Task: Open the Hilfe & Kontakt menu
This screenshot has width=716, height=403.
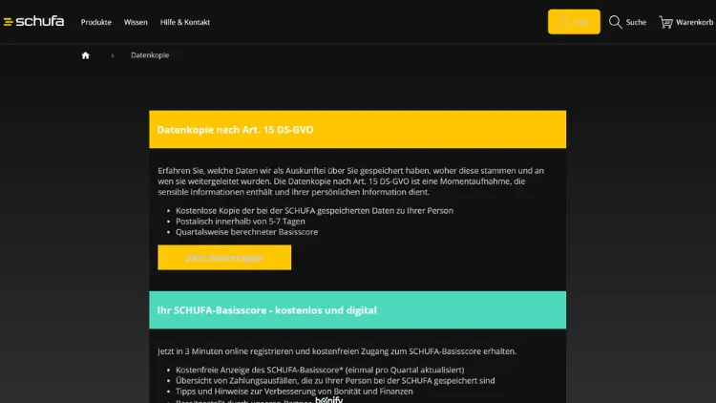Action: coord(185,22)
